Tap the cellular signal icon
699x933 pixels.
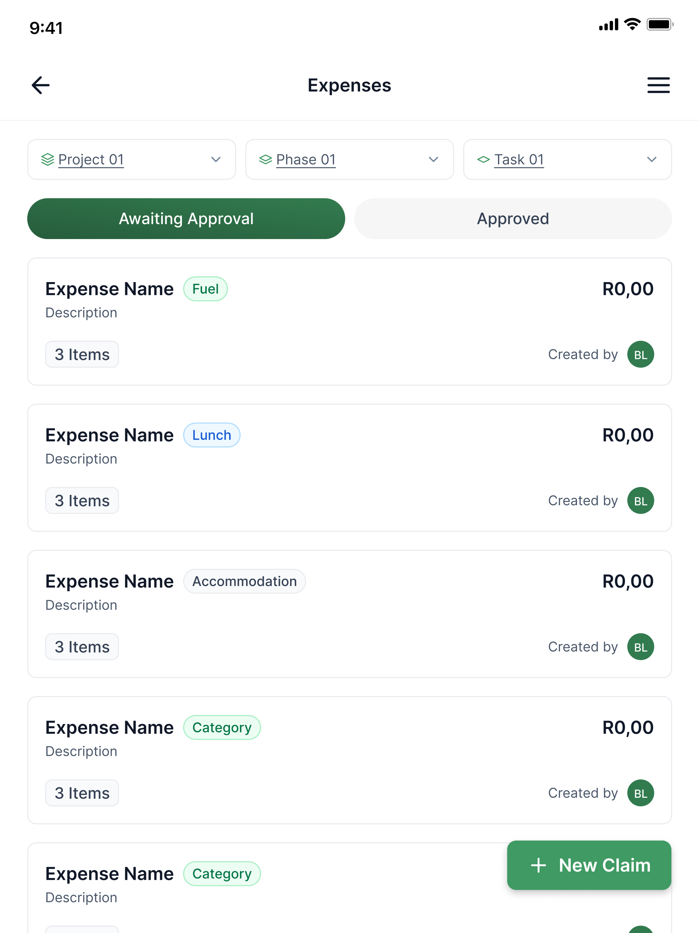609,25
